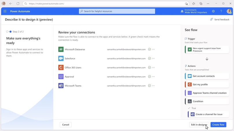Click the Cancel button
The image size is (234, 131).
click(66, 125)
